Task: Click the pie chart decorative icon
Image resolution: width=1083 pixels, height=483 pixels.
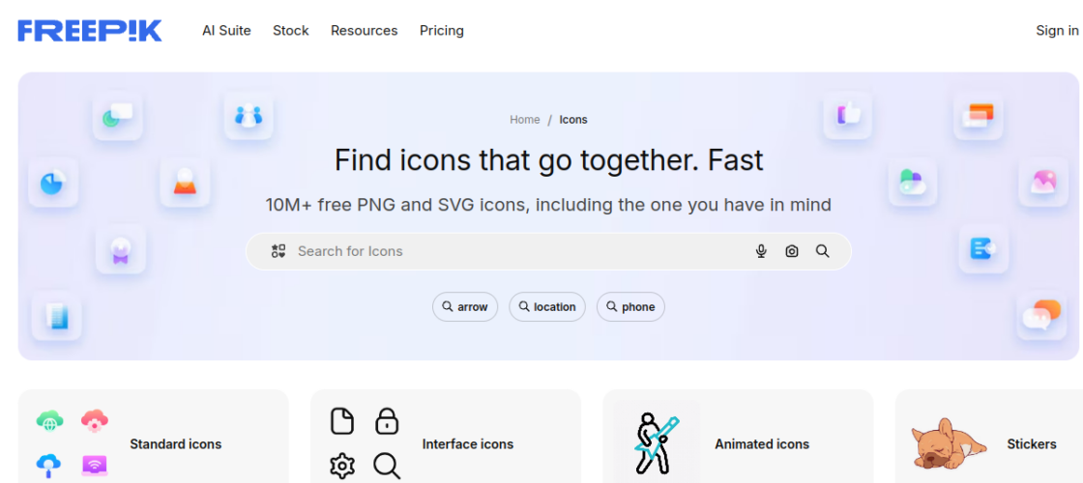Action: [52, 182]
